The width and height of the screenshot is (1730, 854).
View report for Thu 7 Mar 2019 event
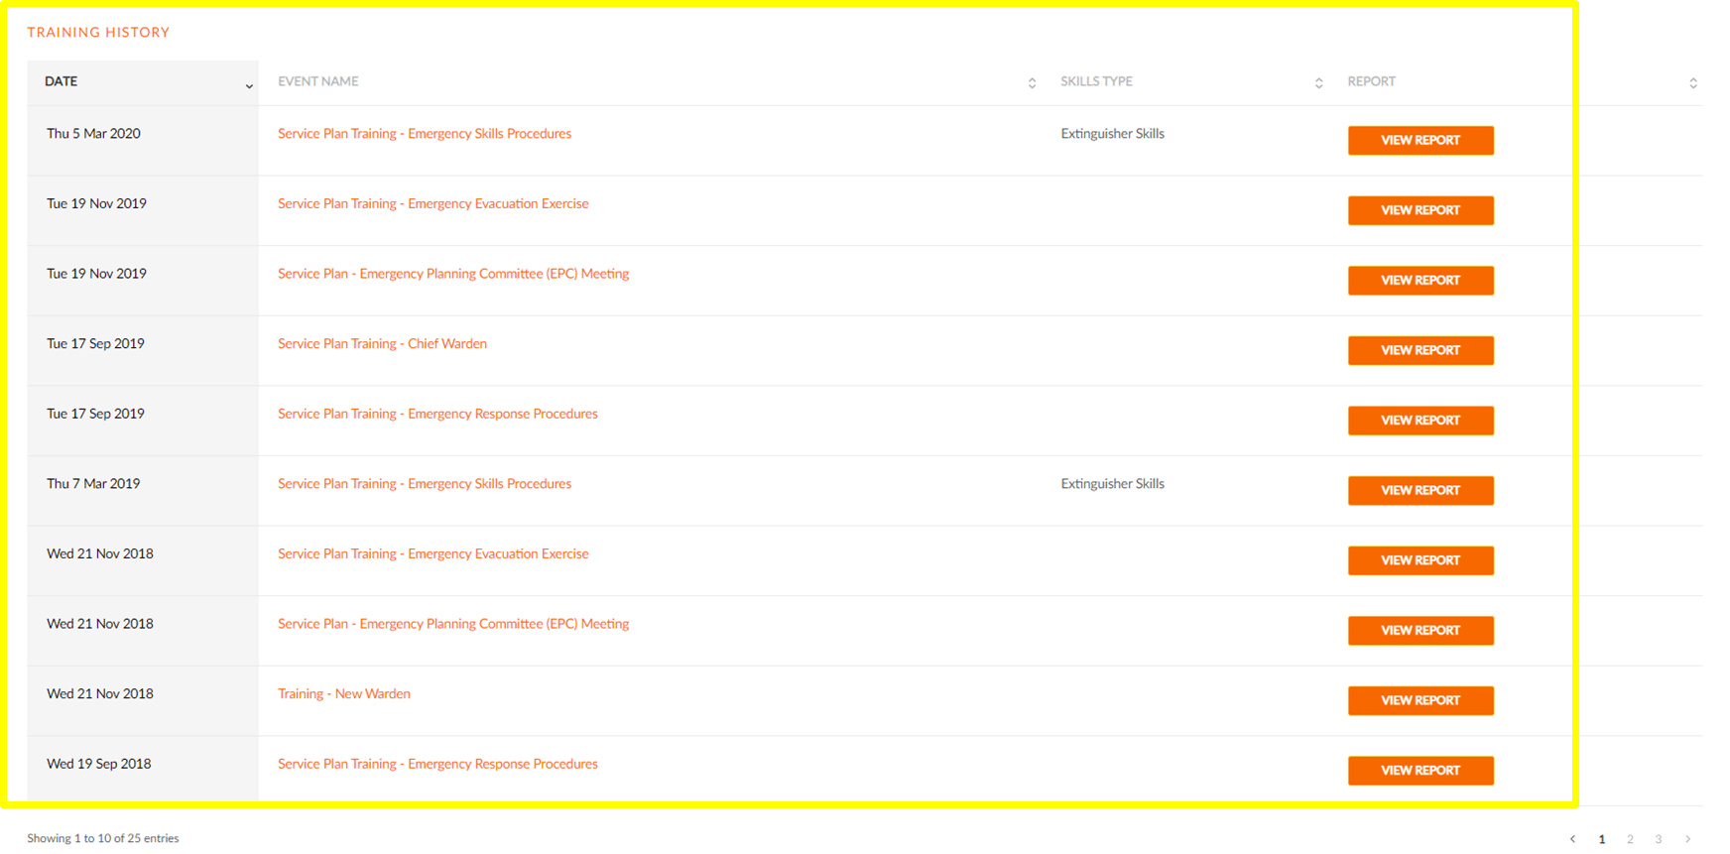[1420, 490]
